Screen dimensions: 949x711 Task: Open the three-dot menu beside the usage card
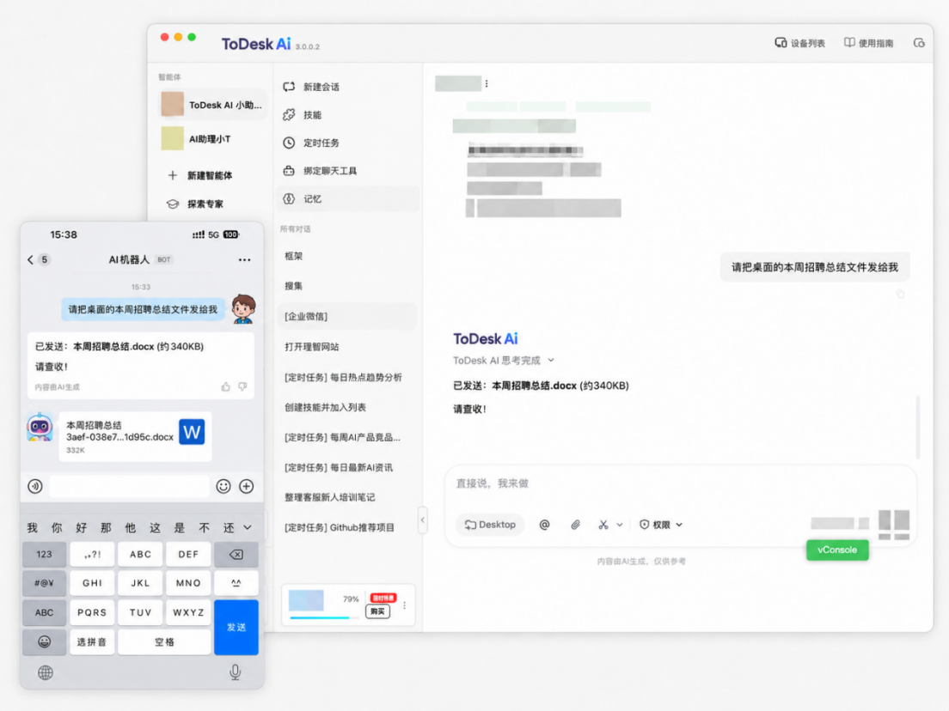click(405, 605)
